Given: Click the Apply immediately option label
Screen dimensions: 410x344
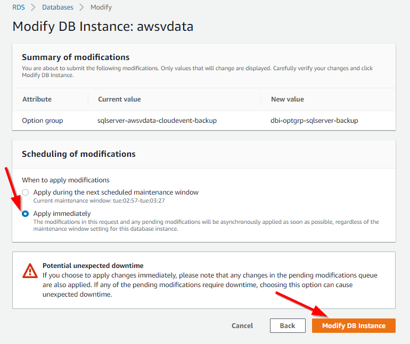Looking at the screenshot, I should (62, 214).
